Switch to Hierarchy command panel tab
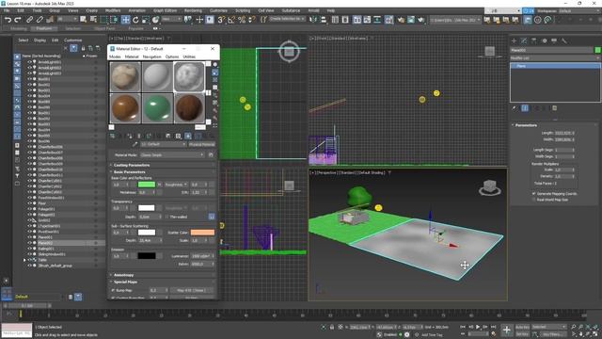The height and width of the screenshot is (339, 602). (x=534, y=40)
